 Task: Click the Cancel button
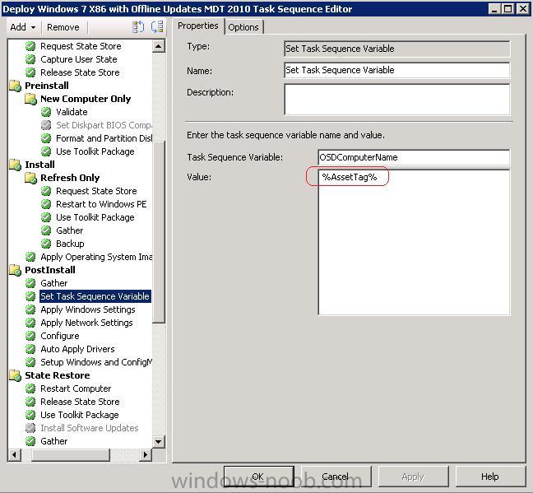[336, 477]
